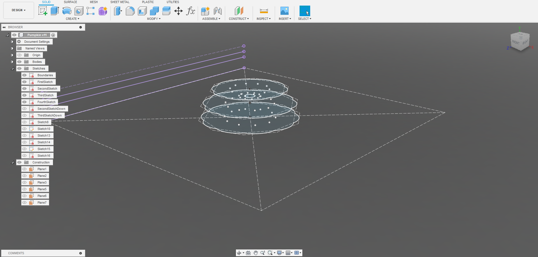Switch to the SHEET METAL tab
This screenshot has height=257, width=538.
(120, 2)
